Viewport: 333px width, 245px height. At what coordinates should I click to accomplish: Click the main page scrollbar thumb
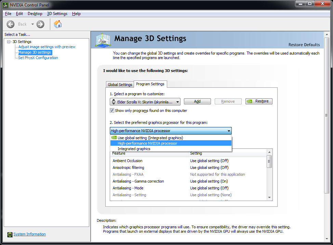327,115
